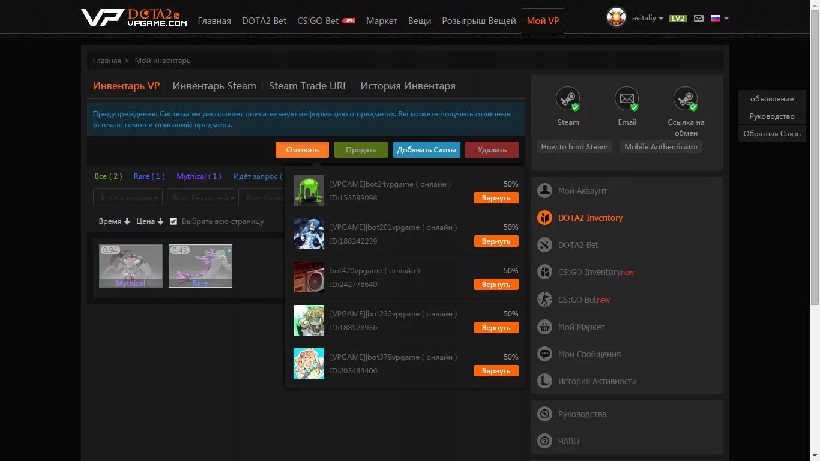
Task: Click bot379vpgame avatar
Action: click(x=309, y=364)
